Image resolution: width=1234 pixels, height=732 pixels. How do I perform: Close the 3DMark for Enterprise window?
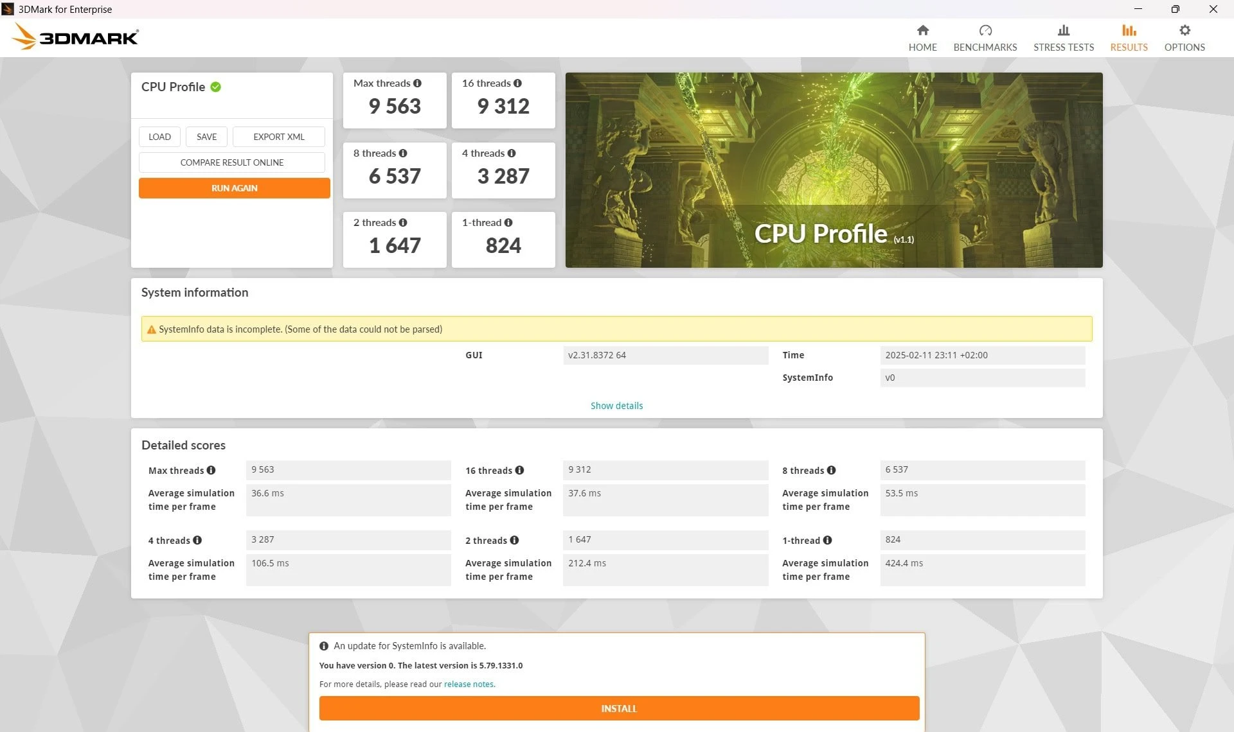point(1213,9)
